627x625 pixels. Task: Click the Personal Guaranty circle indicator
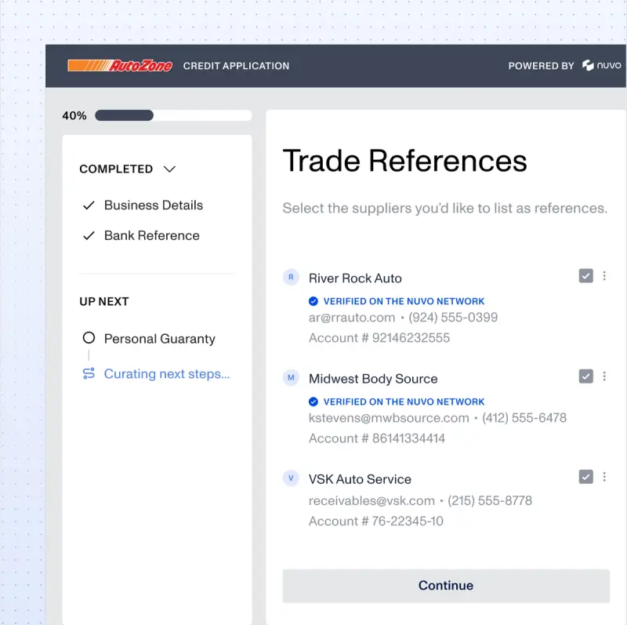pyautogui.click(x=89, y=338)
